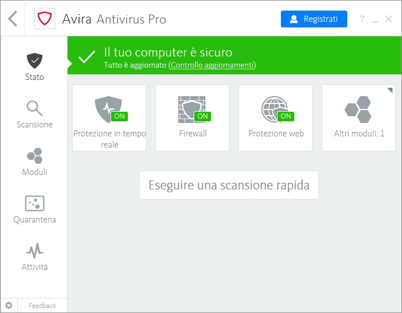Go back using the left arrow
402x313 pixels.
tap(13, 19)
